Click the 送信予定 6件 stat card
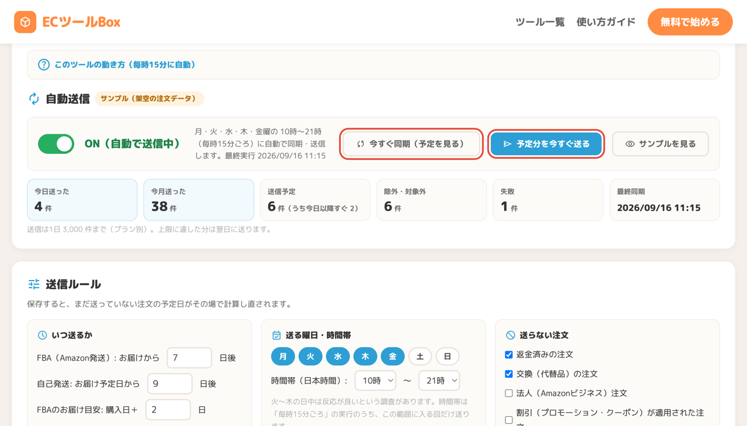The width and height of the screenshot is (747, 426). (315, 200)
